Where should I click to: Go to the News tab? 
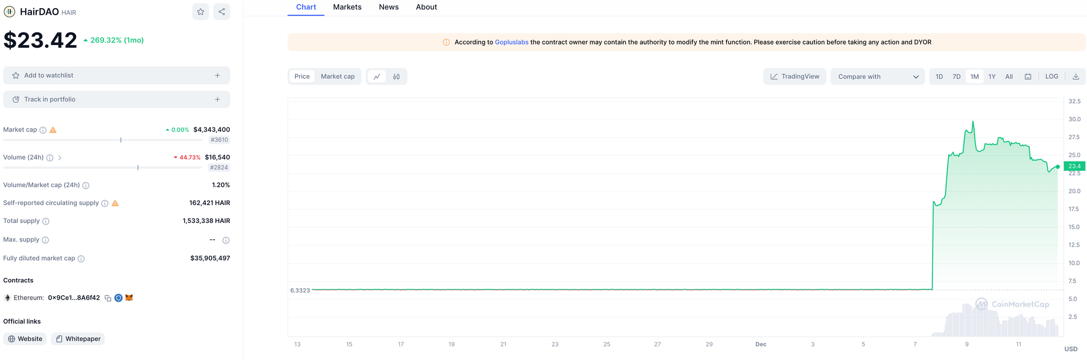click(389, 7)
